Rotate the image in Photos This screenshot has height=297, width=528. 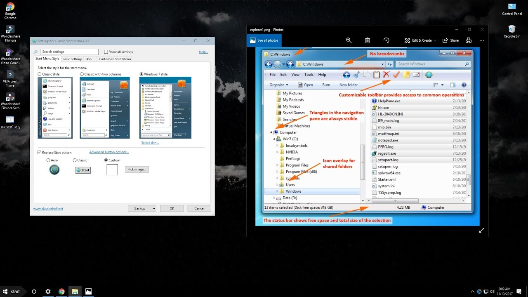click(387, 40)
